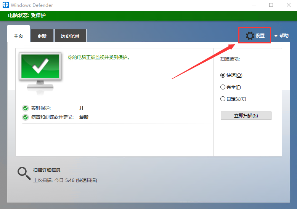Click the 开 real-time protection value
This screenshot has height=209, width=297.
click(x=82, y=108)
